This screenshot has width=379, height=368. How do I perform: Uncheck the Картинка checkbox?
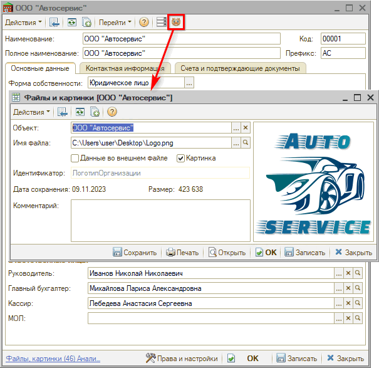pos(182,158)
